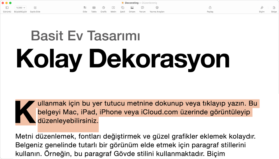Click the large drop cap K
Image resolution: width=279 pixels, height=159 pixels.
[x=25, y=112]
